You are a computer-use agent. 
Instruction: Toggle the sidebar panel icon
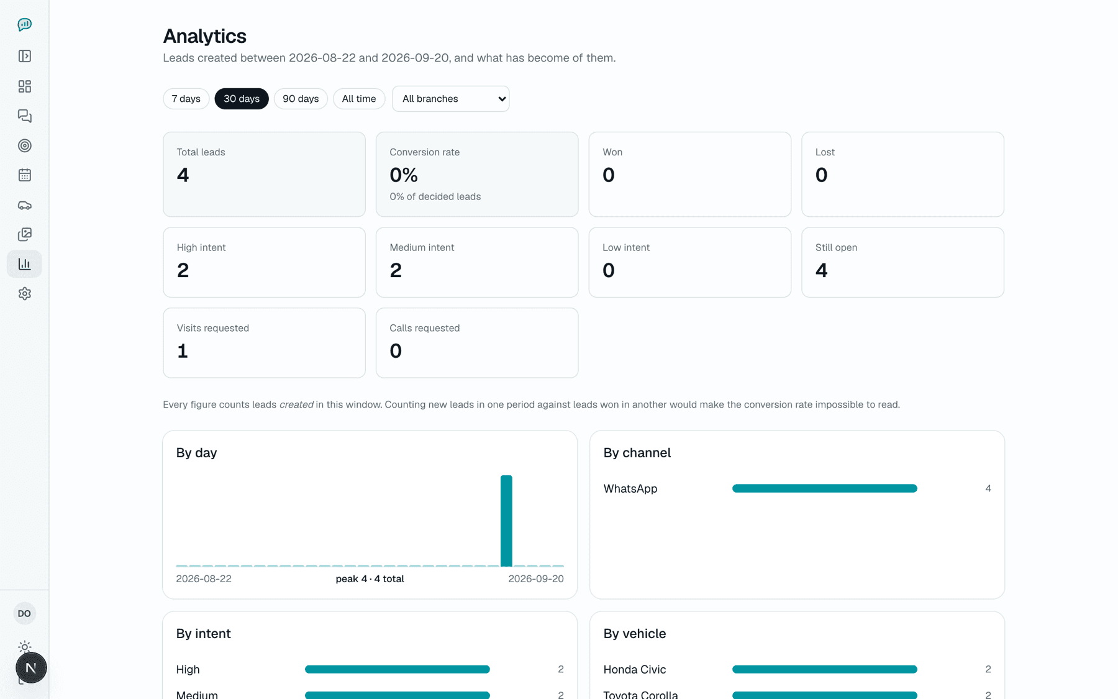(24, 56)
